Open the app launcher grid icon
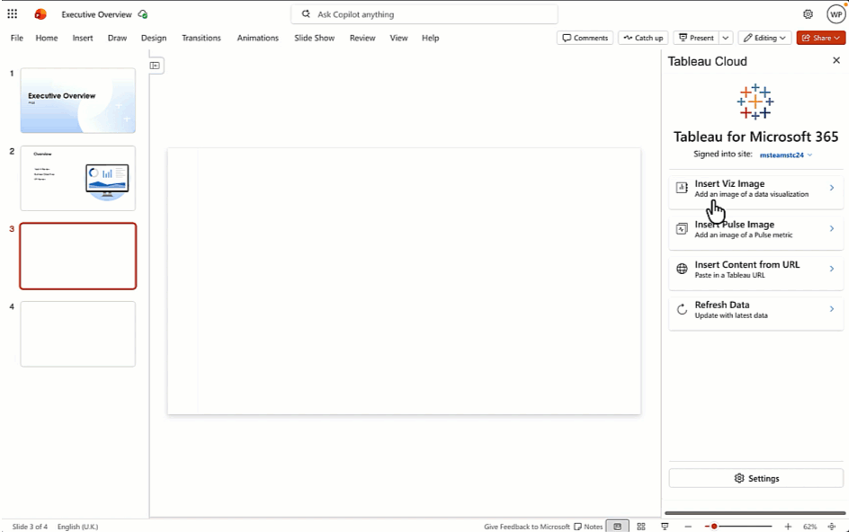The image size is (849, 532). pyautogui.click(x=13, y=14)
